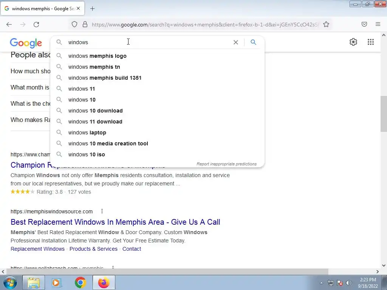Viewport: 387px width, 290px height.
Task: Expand the 'What is the che...' question
Action: [x=30, y=103]
